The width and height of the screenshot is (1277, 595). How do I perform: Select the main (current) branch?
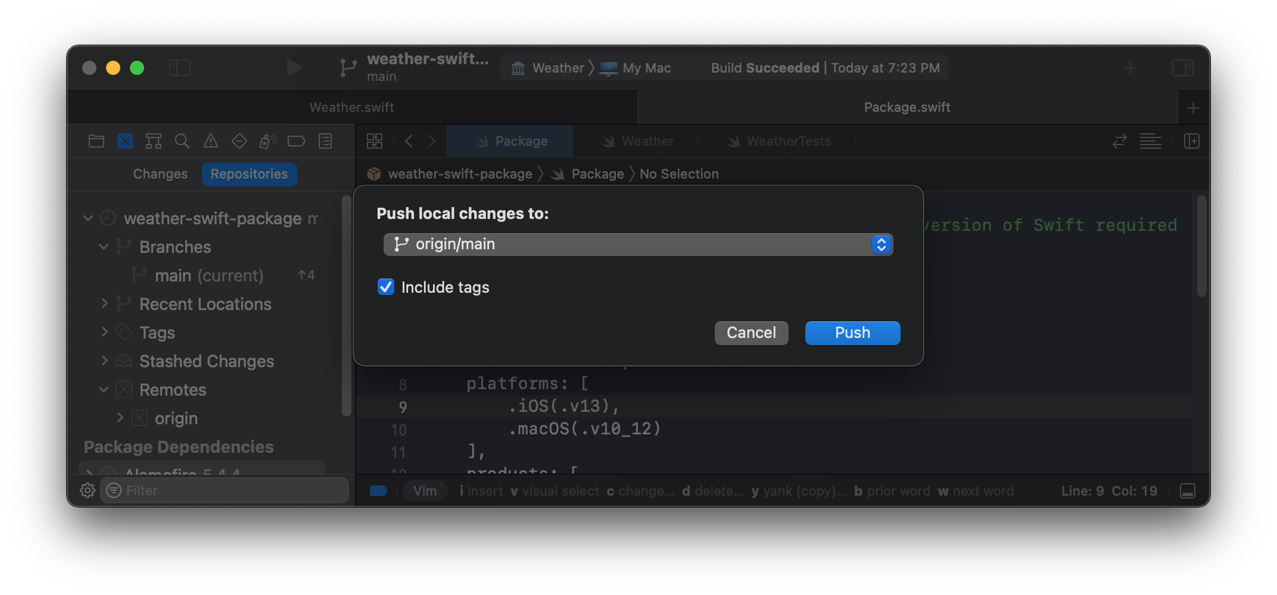[208, 275]
